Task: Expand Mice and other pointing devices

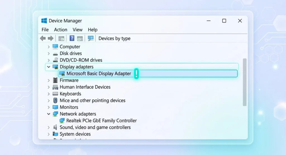Action: click(49, 101)
